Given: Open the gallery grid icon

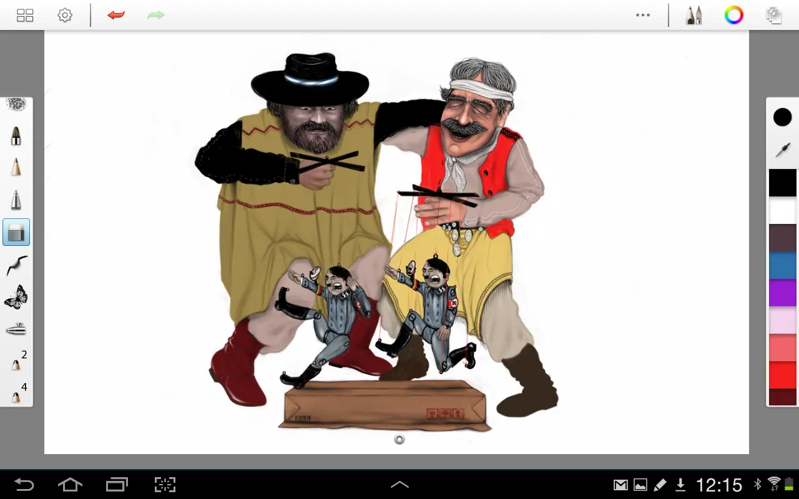Looking at the screenshot, I should (25, 15).
